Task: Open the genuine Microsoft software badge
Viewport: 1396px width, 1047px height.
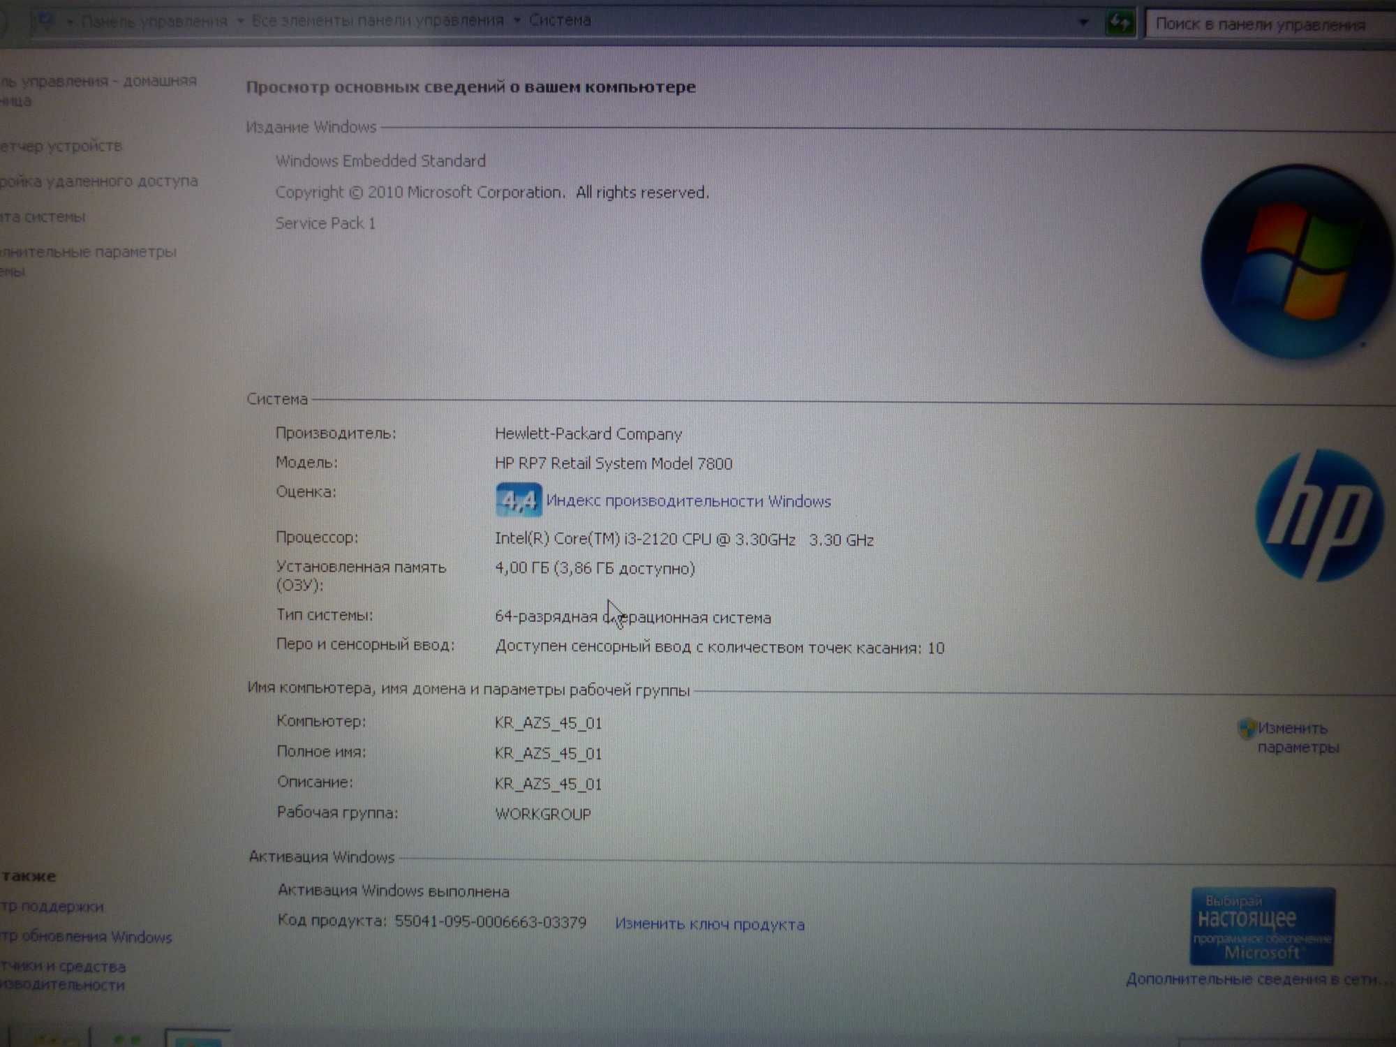Action: pos(1262,926)
